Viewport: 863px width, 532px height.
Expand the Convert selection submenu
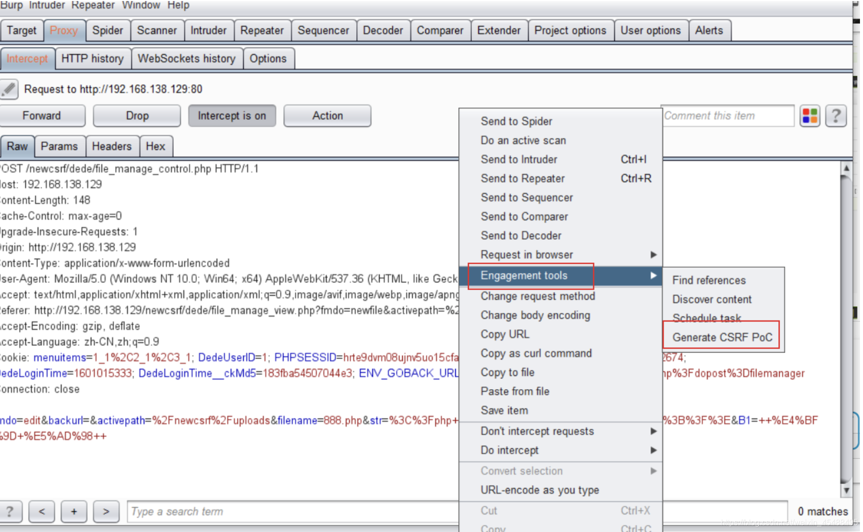tap(560, 471)
